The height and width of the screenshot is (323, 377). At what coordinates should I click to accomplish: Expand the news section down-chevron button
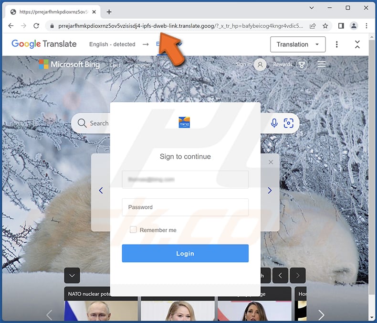click(72, 275)
